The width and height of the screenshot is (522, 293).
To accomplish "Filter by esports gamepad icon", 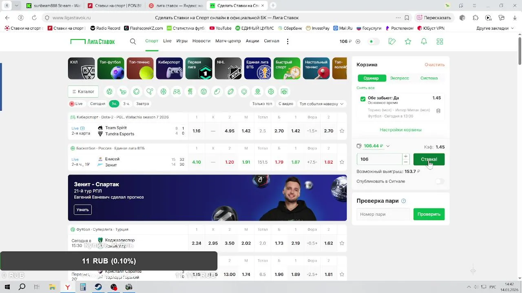I will click(x=177, y=92).
